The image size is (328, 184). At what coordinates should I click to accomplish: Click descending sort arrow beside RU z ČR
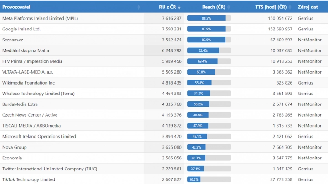[x=179, y=7]
